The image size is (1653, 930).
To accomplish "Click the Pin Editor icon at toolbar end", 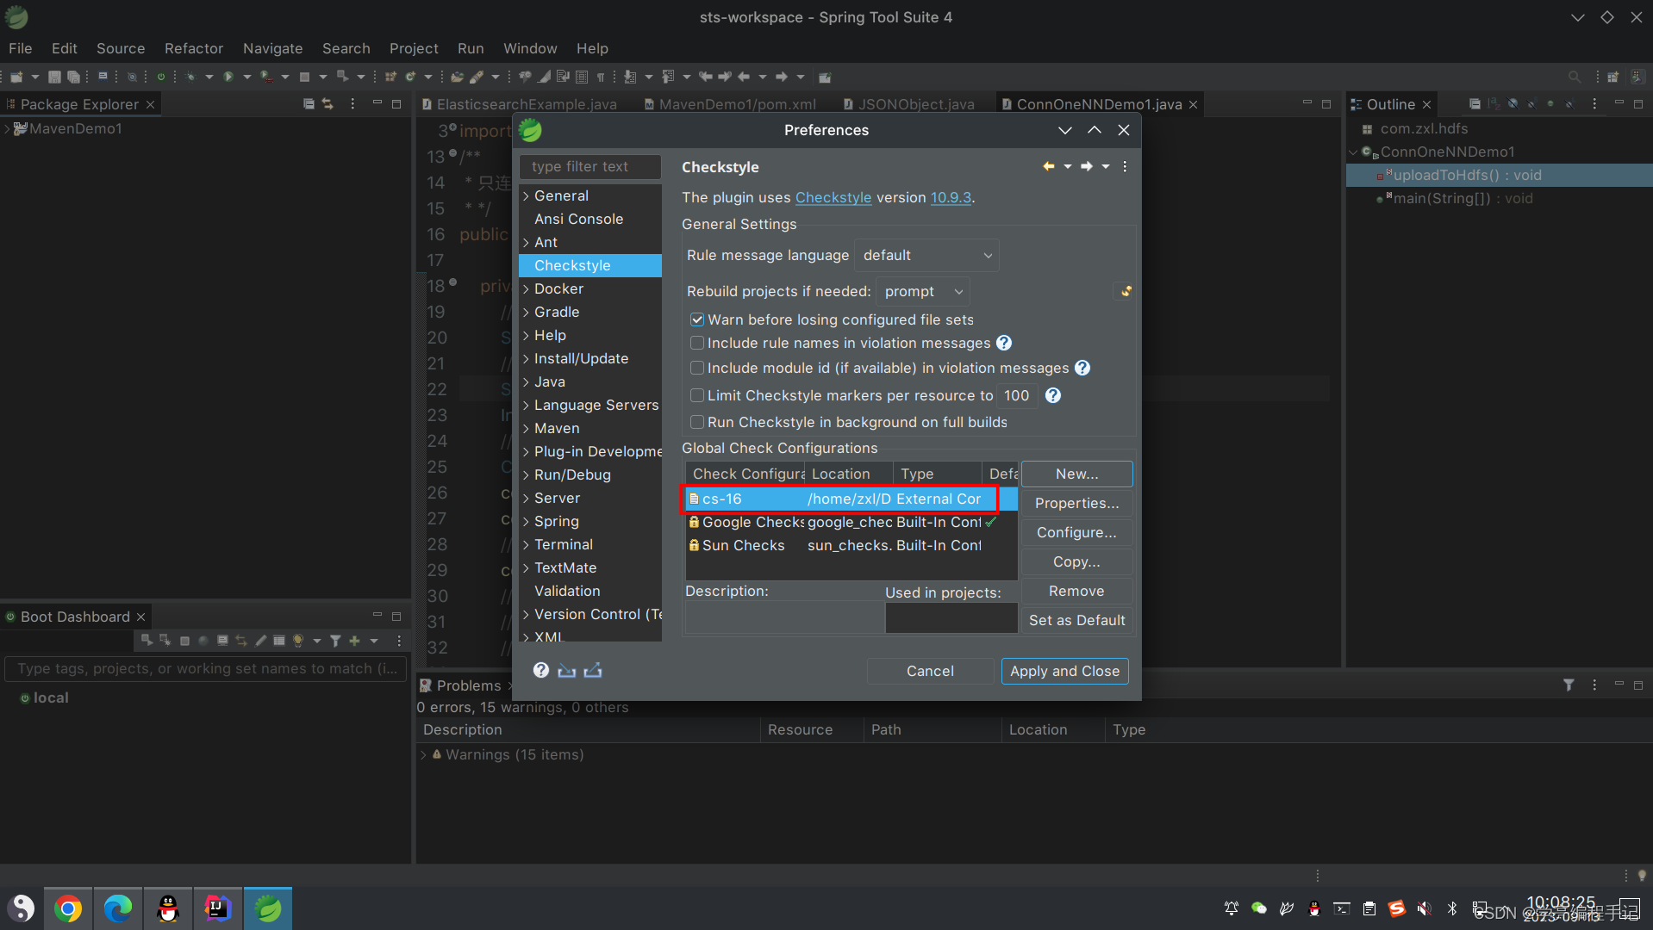I will [x=825, y=77].
